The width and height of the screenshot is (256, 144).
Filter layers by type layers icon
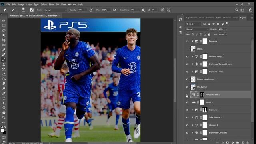[x=214, y=24]
